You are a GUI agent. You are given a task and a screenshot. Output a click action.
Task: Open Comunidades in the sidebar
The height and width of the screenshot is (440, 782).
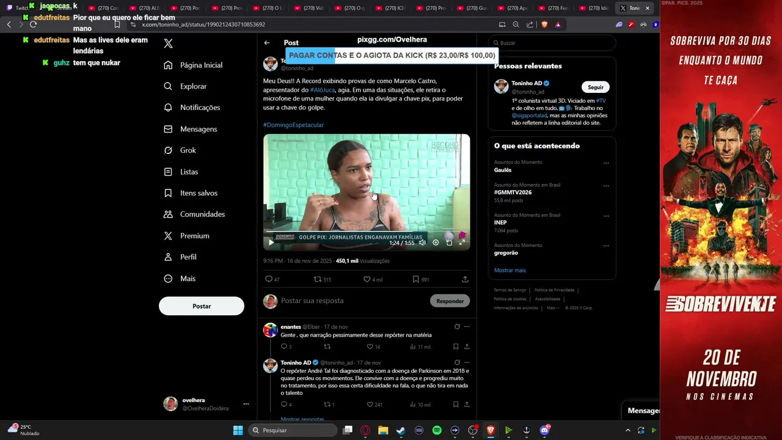pos(194,215)
